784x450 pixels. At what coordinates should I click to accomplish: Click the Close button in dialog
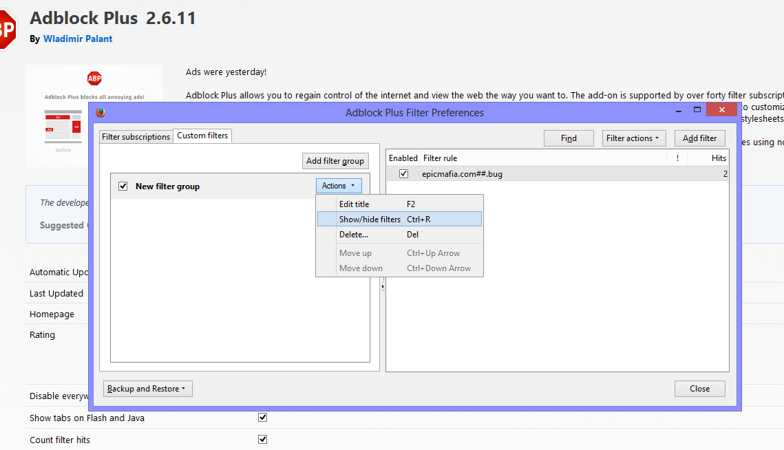pyautogui.click(x=699, y=389)
